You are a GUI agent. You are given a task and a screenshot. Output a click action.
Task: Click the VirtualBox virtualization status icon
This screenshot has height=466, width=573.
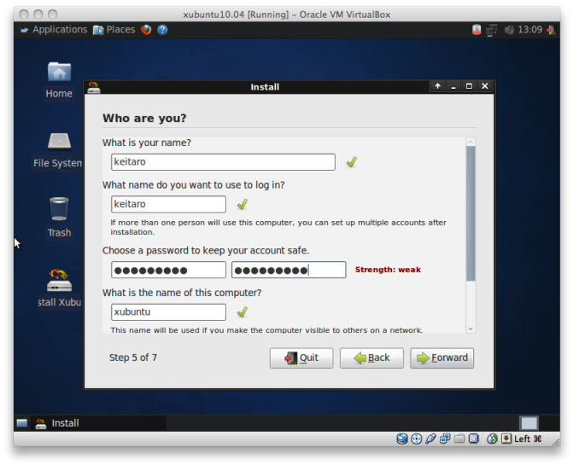(474, 439)
